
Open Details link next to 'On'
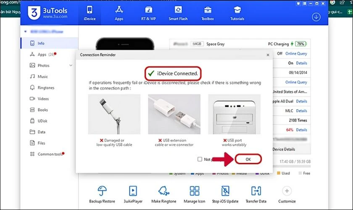301,63
